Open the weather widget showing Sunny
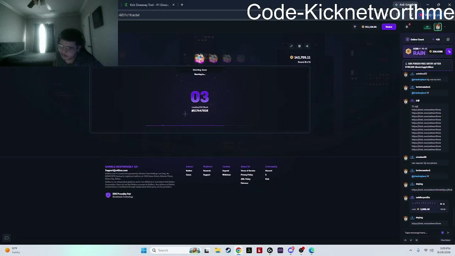 [12, 250]
